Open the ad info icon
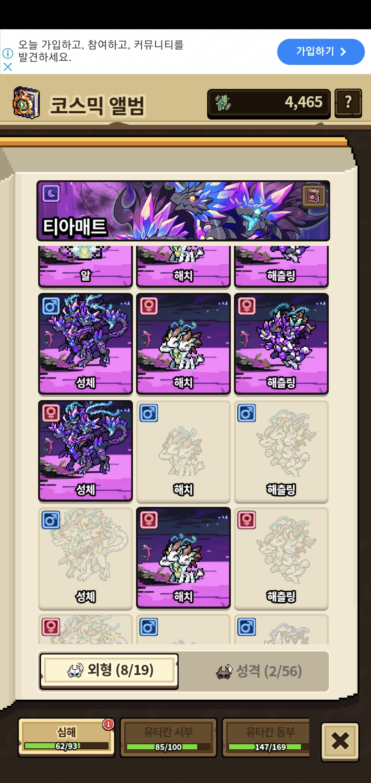The width and height of the screenshot is (371, 783). point(8,54)
